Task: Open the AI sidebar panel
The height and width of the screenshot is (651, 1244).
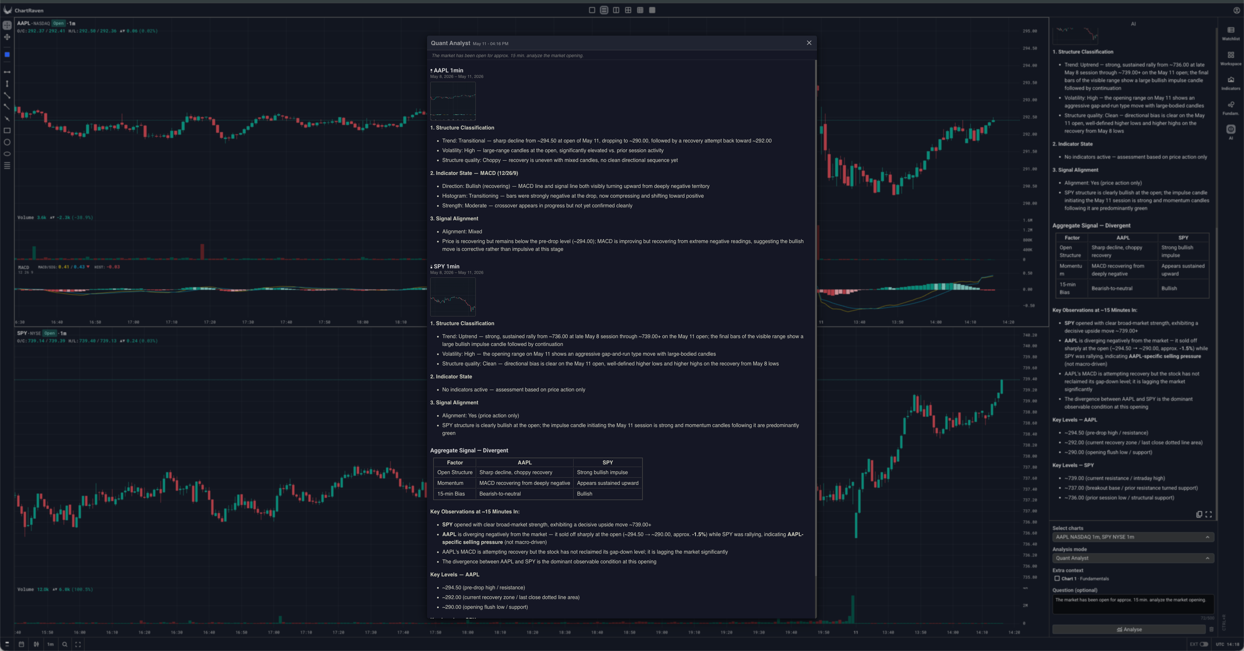Action: click(x=1230, y=132)
